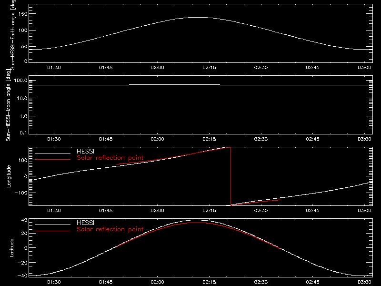Click the HESSI legend label in Latitude panel
Image resolution: width=381 pixels, height=286 pixels.
click(85, 223)
